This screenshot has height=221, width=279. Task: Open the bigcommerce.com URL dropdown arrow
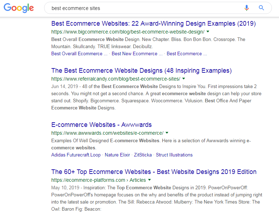tap(208, 32)
